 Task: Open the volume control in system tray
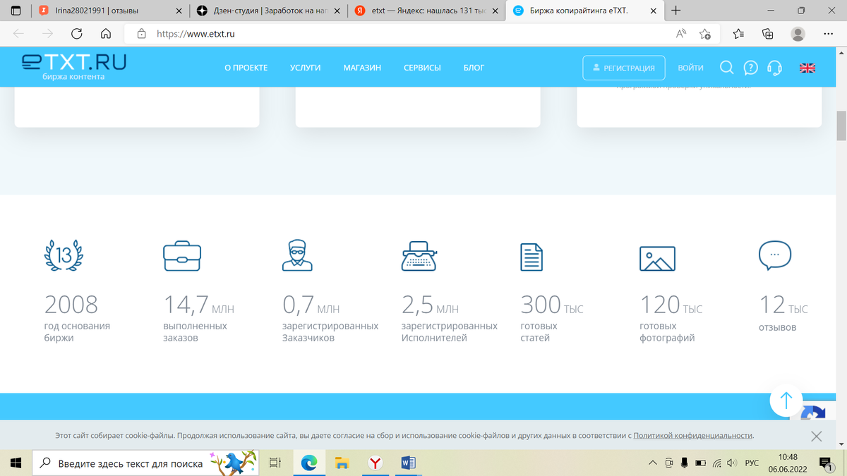732,463
